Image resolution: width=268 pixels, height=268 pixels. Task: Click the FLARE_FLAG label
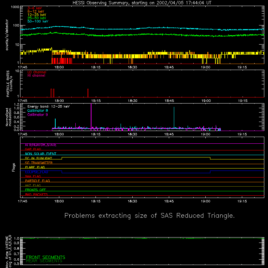35,167
